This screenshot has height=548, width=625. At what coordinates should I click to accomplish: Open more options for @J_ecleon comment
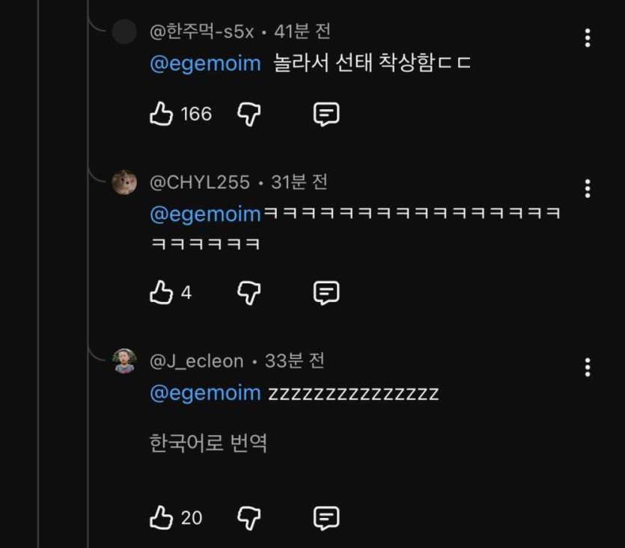pyautogui.click(x=588, y=367)
